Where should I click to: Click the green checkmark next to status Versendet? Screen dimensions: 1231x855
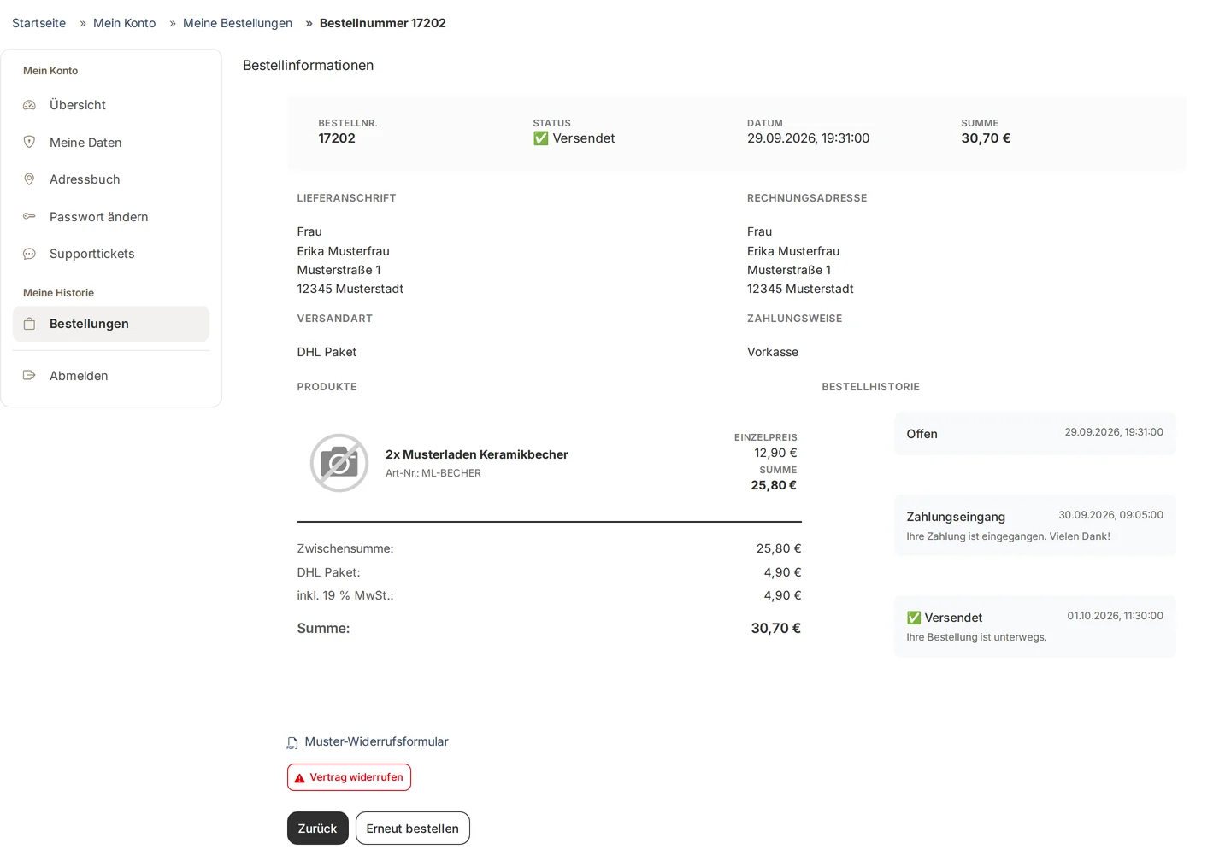[540, 138]
